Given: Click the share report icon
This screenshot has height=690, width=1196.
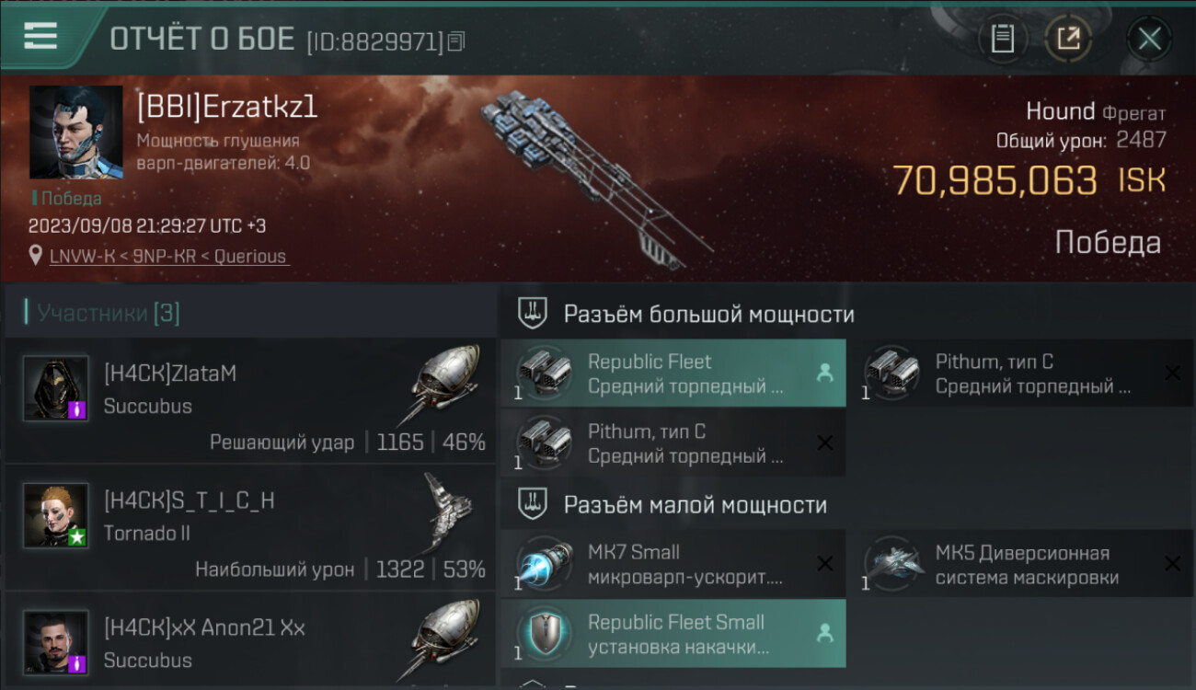Looking at the screenshot, I should click(x=1067, y=39).
